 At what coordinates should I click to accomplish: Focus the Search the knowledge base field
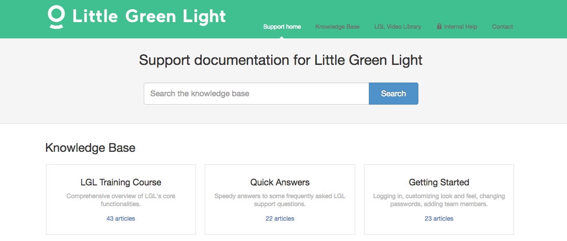click(x=257, y=94)
